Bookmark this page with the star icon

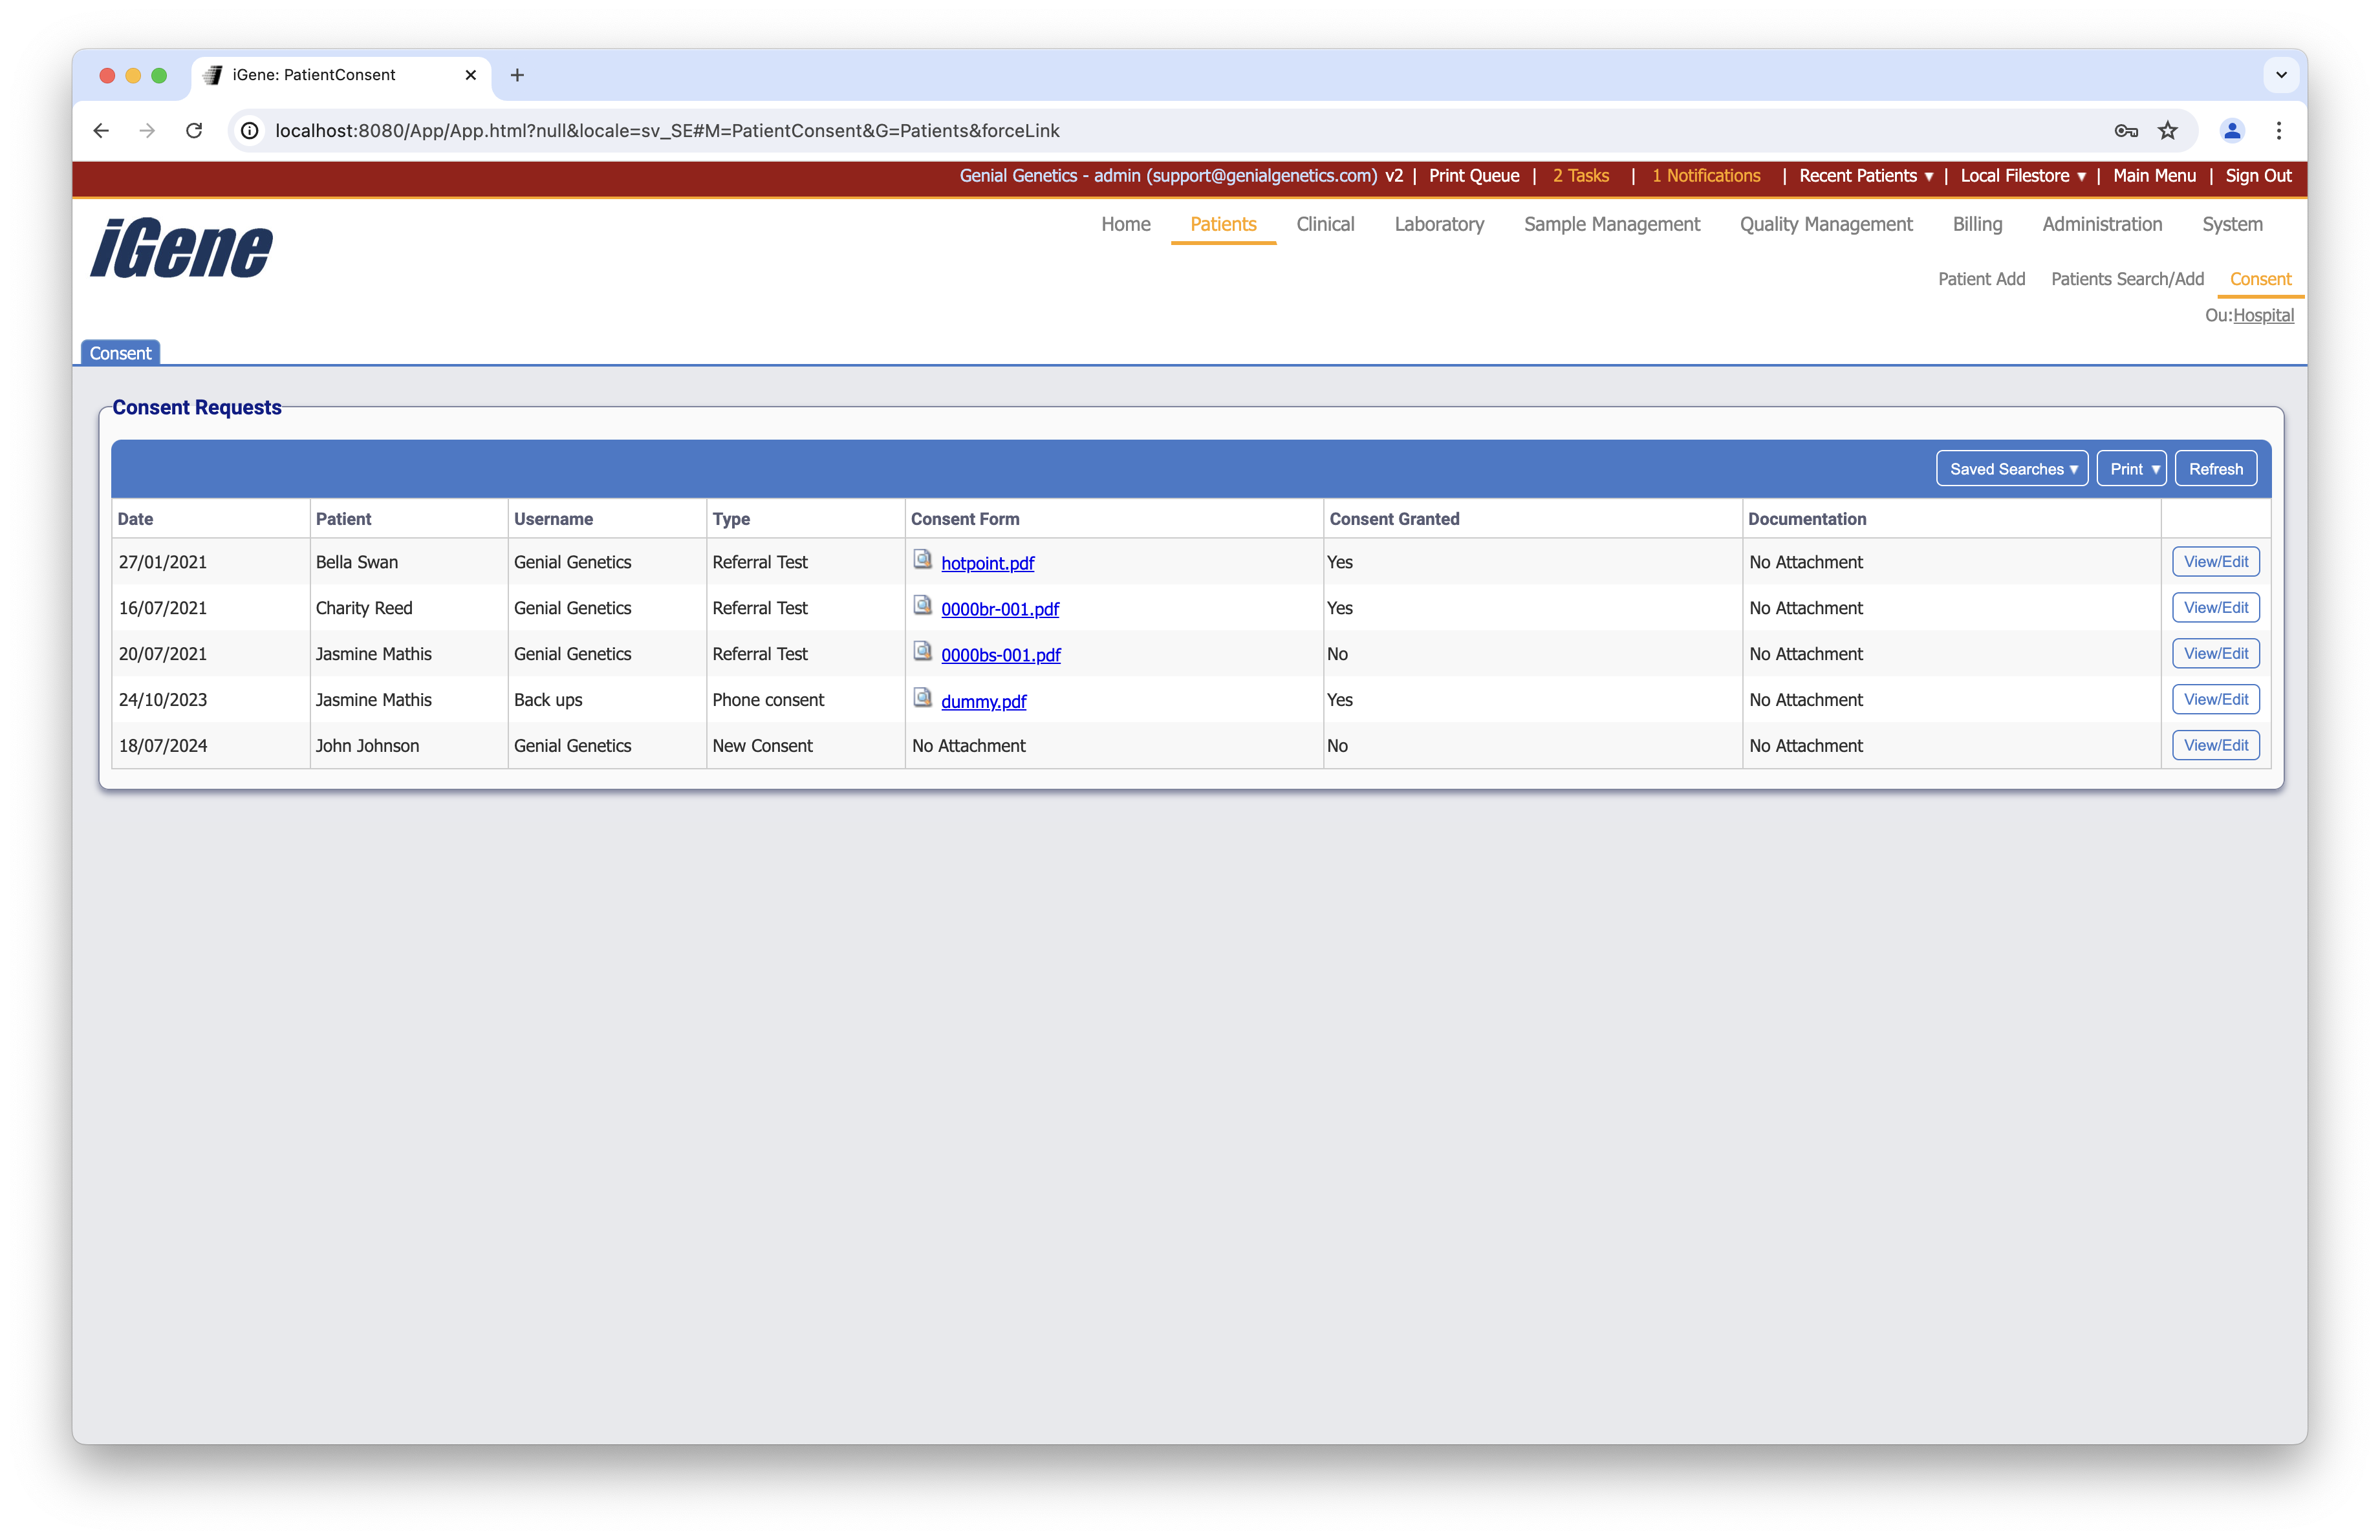coord(2167,131)
